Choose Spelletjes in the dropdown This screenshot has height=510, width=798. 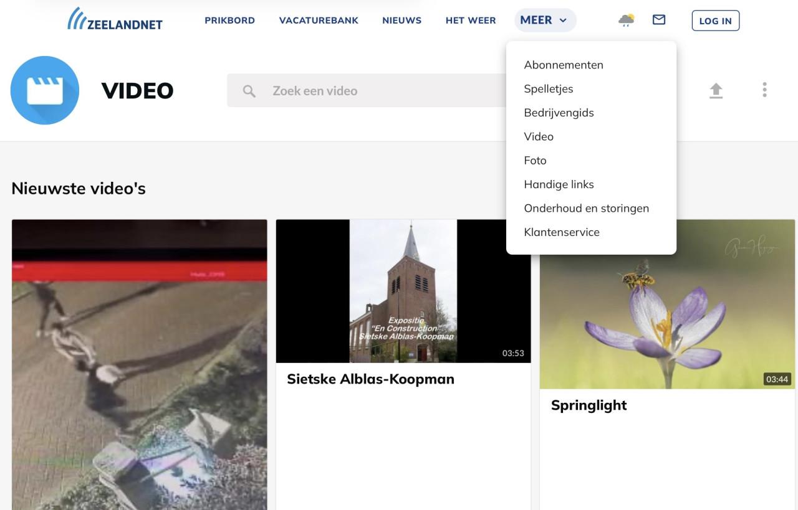coord(548,89)
